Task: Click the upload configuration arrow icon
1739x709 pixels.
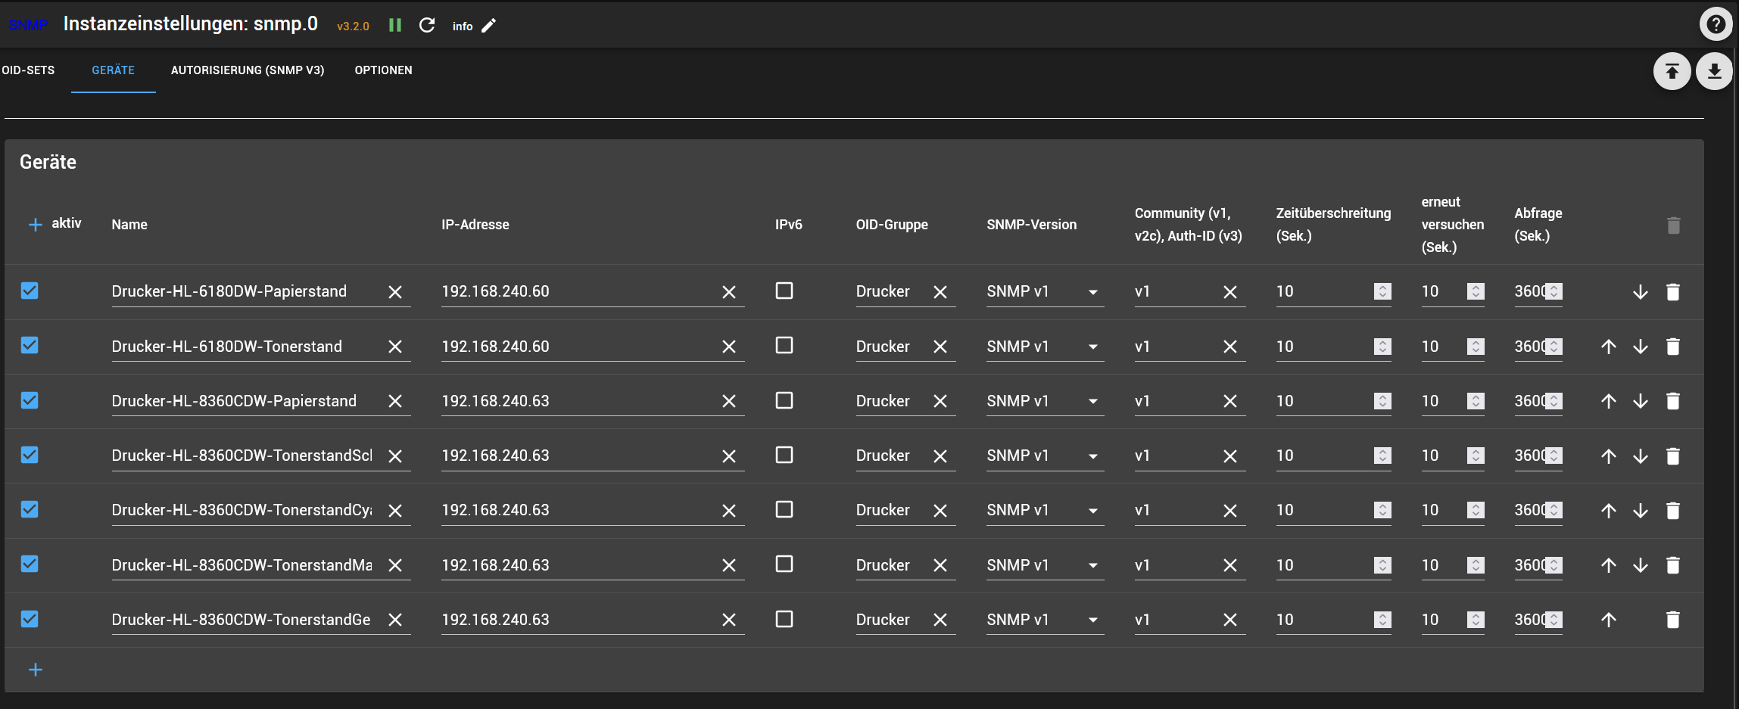Action: (x=1672, y=71)
